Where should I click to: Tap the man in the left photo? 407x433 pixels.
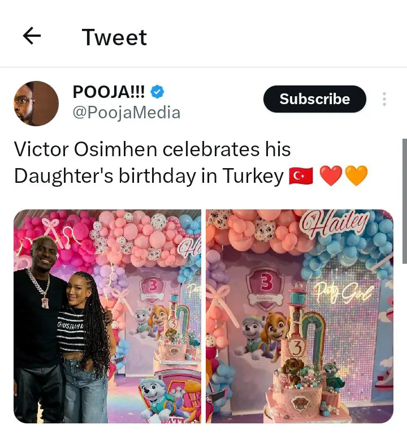pyautogui.click(x=40, y=329)
